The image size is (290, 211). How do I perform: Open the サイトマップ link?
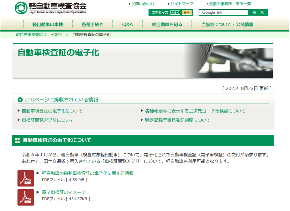[182, 4]
